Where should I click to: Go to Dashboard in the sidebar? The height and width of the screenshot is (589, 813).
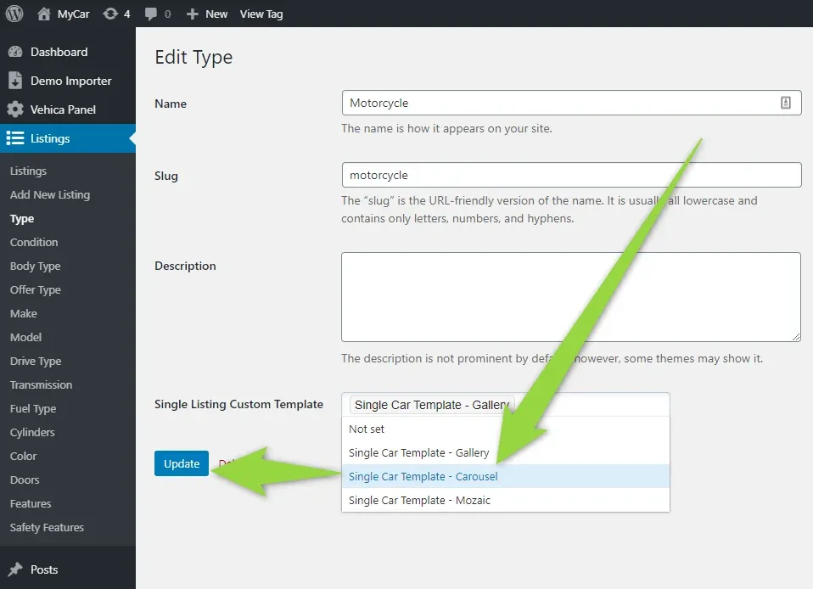[x=59, y=52]
